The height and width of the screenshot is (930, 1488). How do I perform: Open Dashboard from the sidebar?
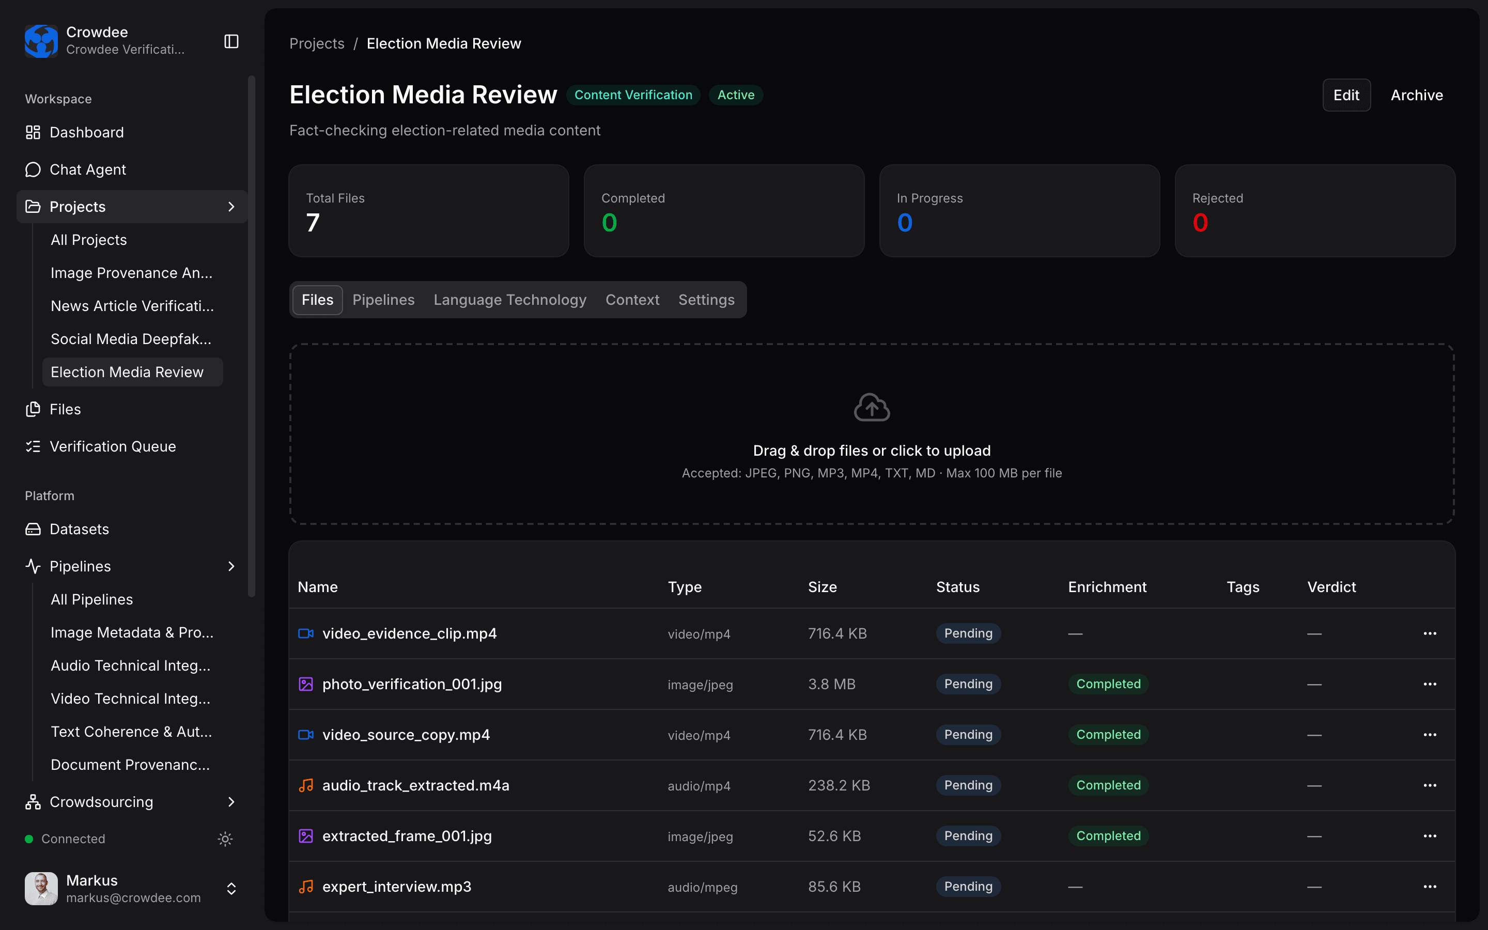click(132, 132)
